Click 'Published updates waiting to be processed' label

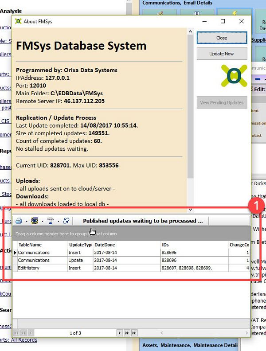coord(143,221)
